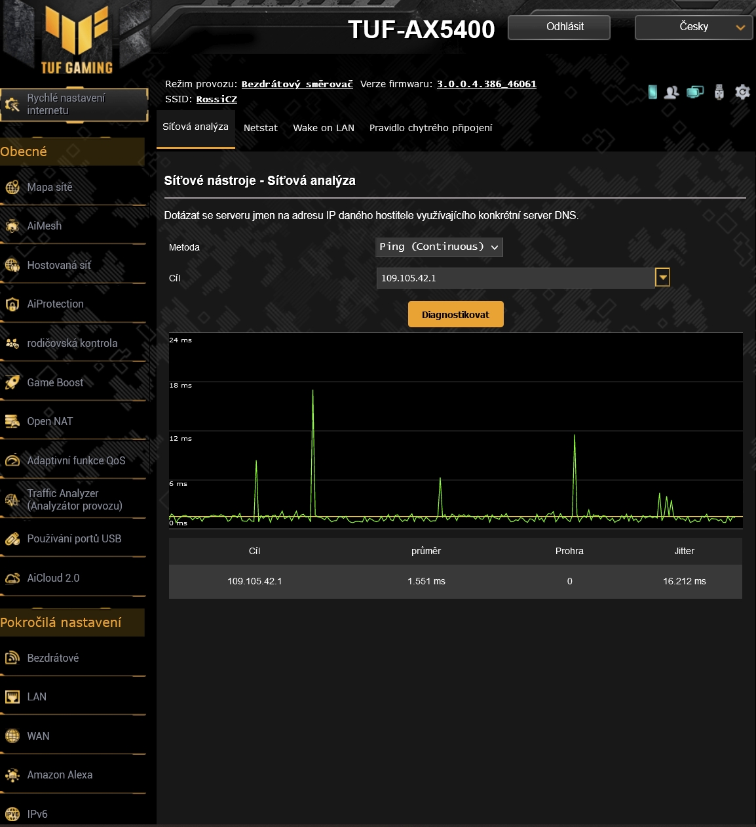Click the TUF GAMING logo
This screenshot has width=756, height=827.
click(x=76, y=39)
